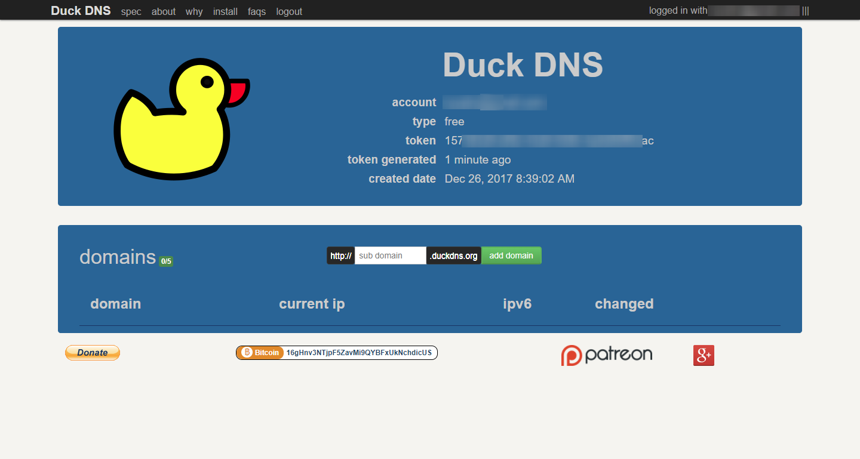Open the about page

164,11
